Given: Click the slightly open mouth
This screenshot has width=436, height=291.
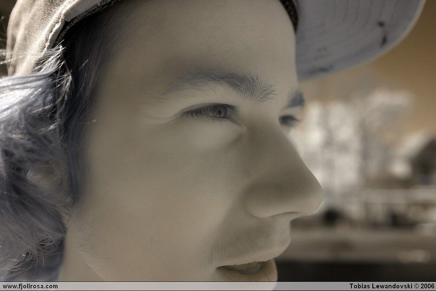Looking at the screenshot, I should tap(248, 267).
